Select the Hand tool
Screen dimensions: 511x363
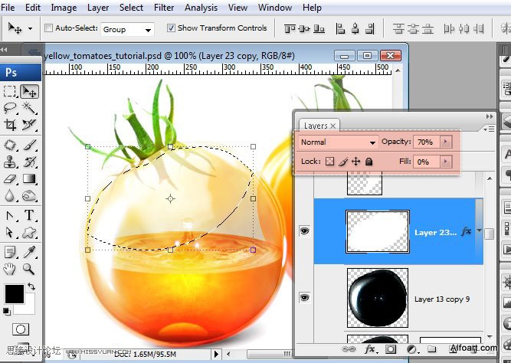tap(10, 269)
